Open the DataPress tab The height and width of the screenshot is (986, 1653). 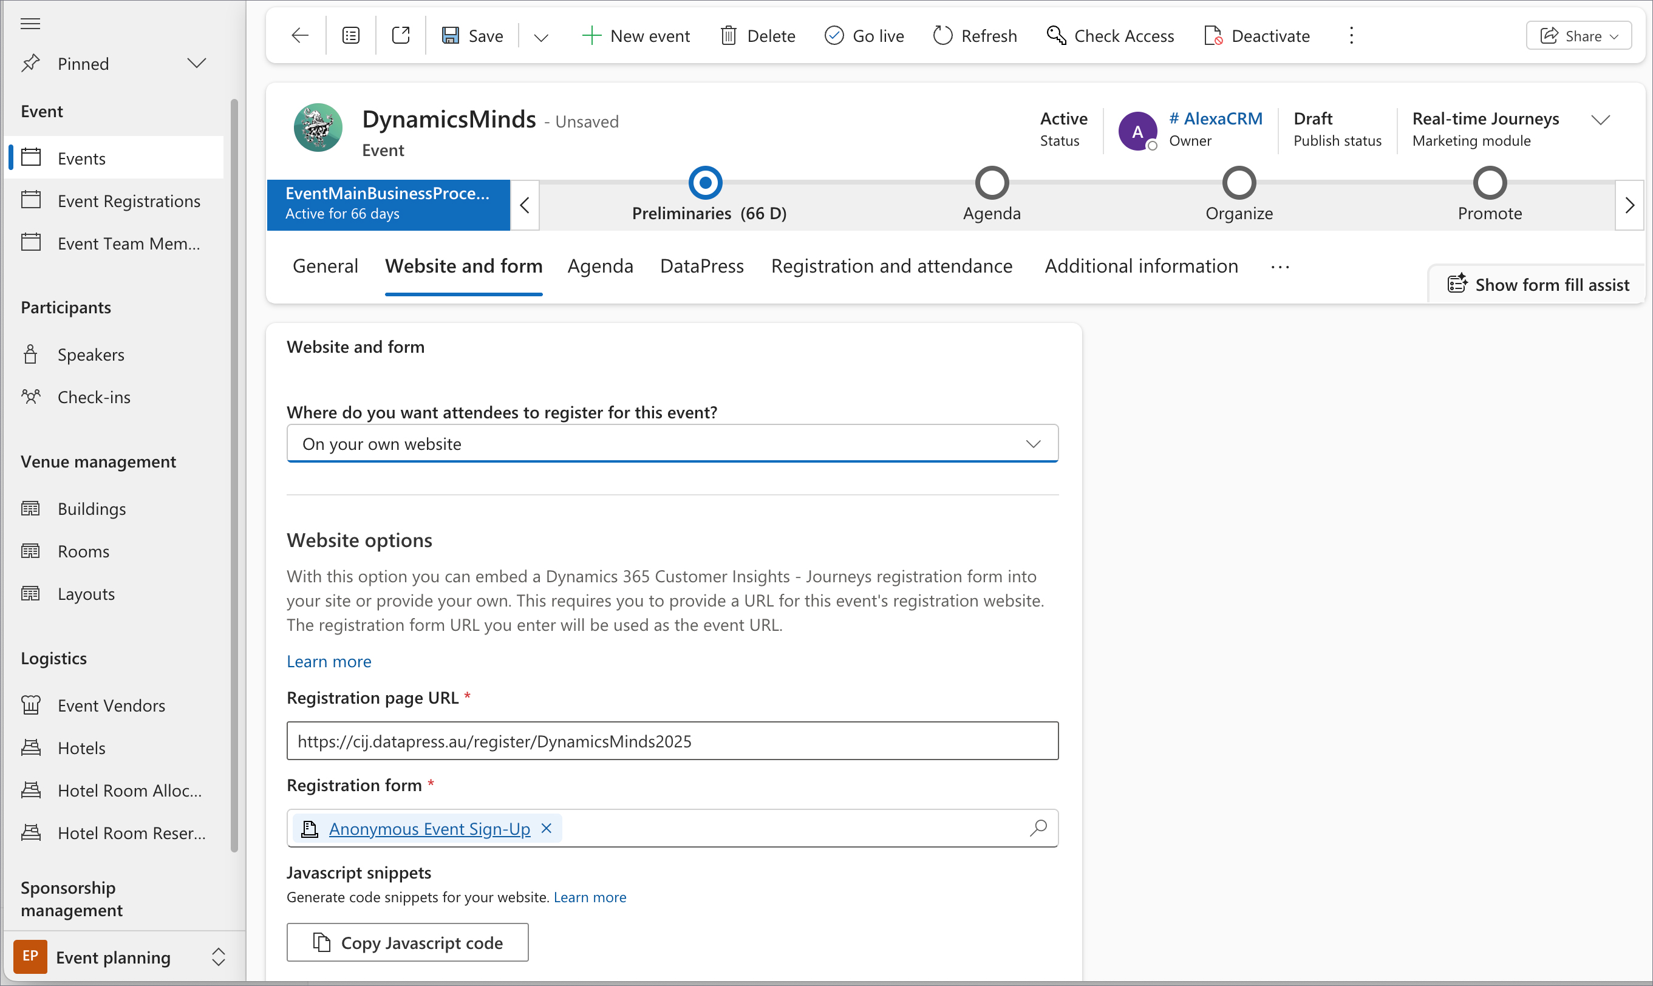click(x=701, y=266)
